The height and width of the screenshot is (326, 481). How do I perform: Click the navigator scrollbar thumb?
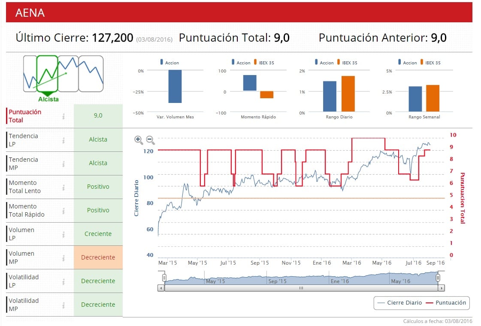click(301, 288)
